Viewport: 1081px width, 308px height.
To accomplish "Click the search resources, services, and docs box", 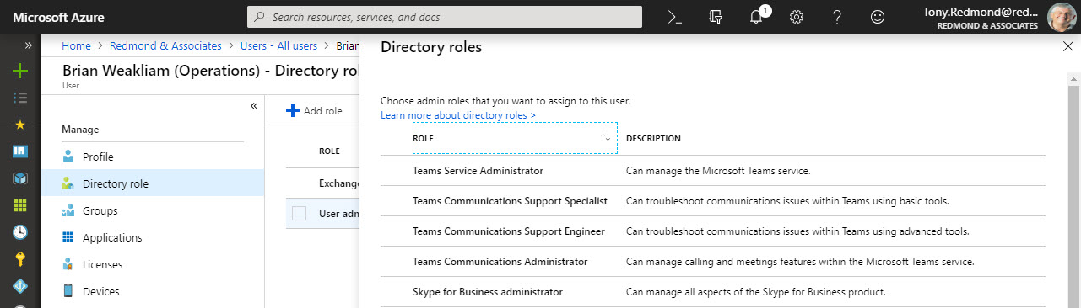I will 445,17.
